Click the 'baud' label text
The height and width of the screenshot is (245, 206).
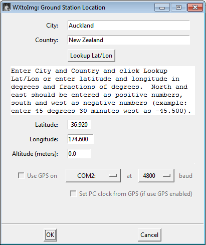tap(185, 176)
